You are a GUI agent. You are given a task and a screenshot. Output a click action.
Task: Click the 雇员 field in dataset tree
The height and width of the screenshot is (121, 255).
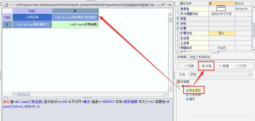192,99
